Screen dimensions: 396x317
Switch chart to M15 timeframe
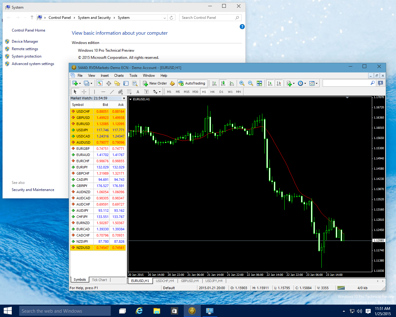187,92
